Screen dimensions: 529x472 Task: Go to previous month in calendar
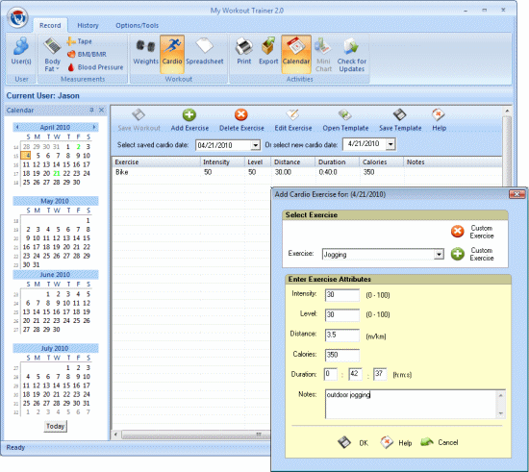tap(17, 127)
